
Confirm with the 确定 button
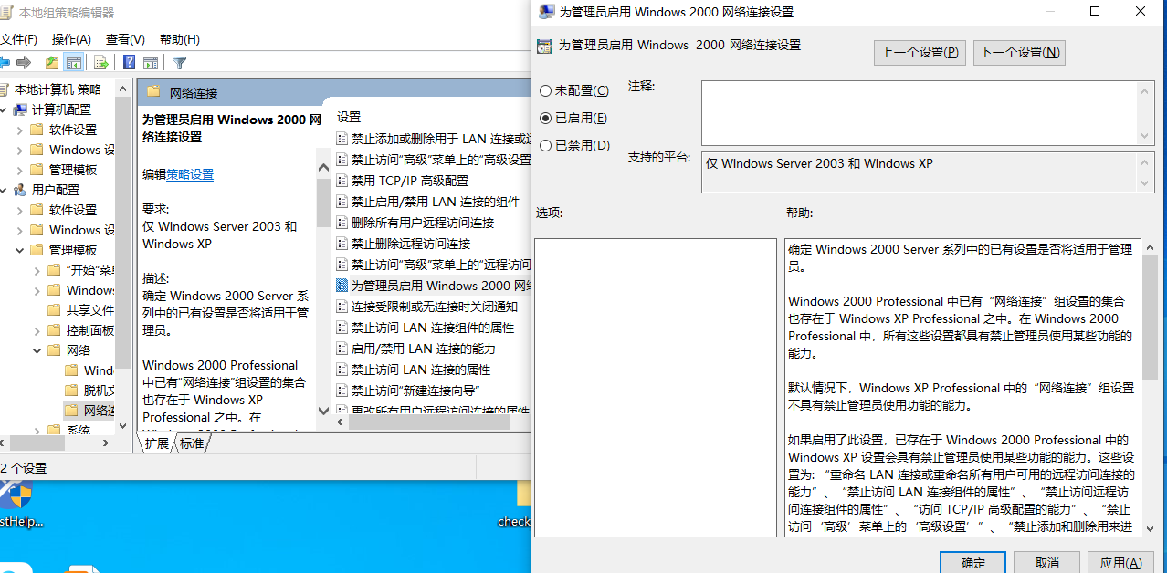[972, 562]
